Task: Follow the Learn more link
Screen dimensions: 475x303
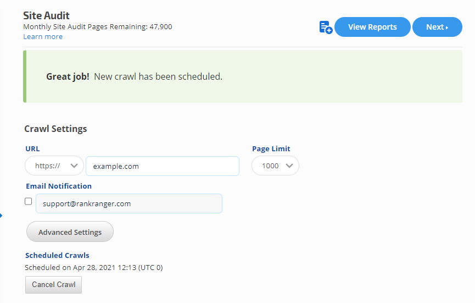Action: tap(43, 37)
